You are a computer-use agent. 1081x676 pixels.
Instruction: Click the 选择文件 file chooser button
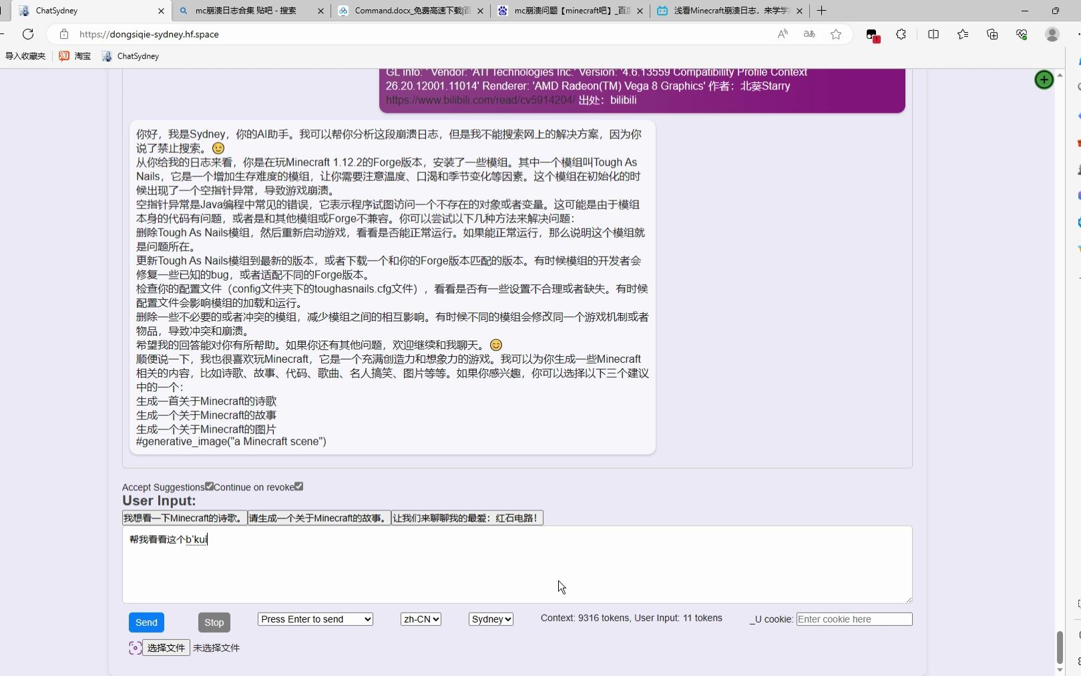coord(166,648)
